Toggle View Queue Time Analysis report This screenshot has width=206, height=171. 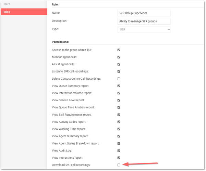tap(119, 107)
